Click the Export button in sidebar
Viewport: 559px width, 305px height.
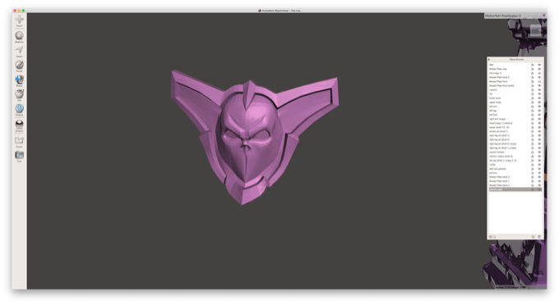point(19,142)
